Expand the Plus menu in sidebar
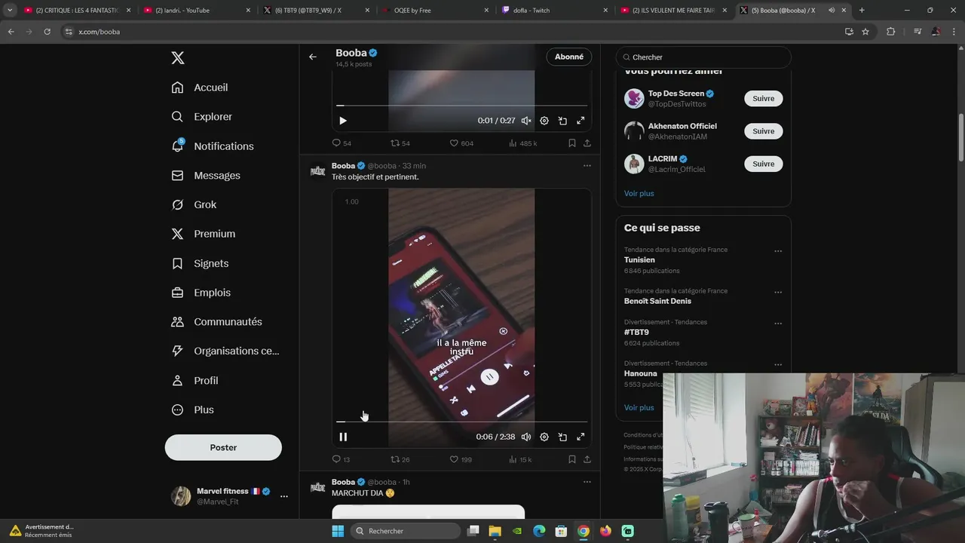 193,410
